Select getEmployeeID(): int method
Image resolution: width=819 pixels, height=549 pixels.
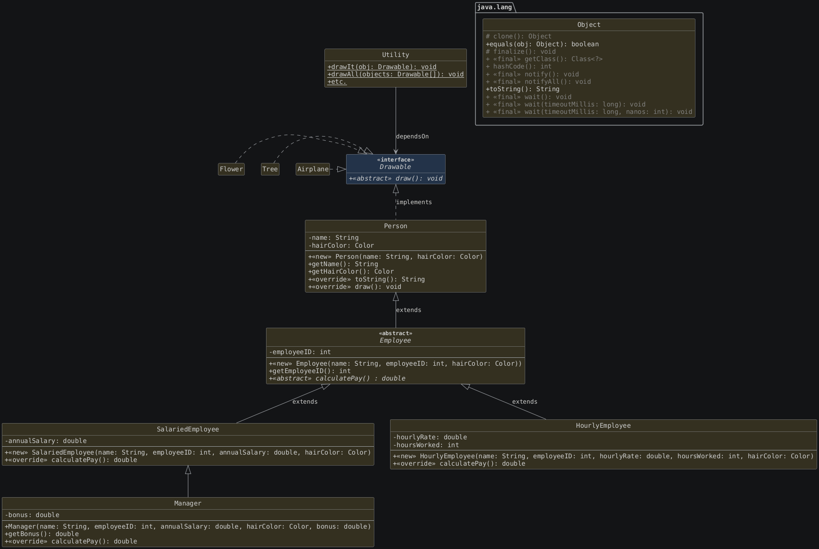(310, 371)
